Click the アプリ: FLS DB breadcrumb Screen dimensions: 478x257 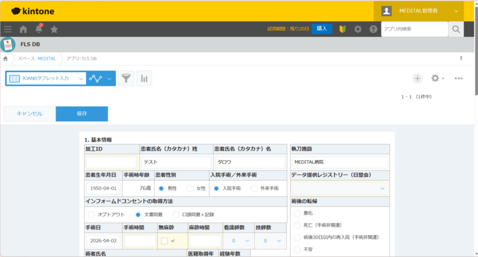click(81, 59)
